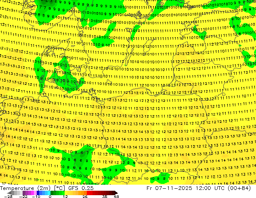Click the '-28' legend value
Image resolution: width=256 pixels, height=198 pixels.
[x=8, y=196]
